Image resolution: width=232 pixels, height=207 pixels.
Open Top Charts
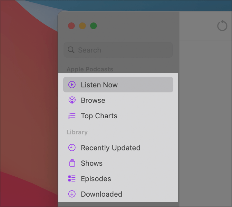[x=118, y=116]
